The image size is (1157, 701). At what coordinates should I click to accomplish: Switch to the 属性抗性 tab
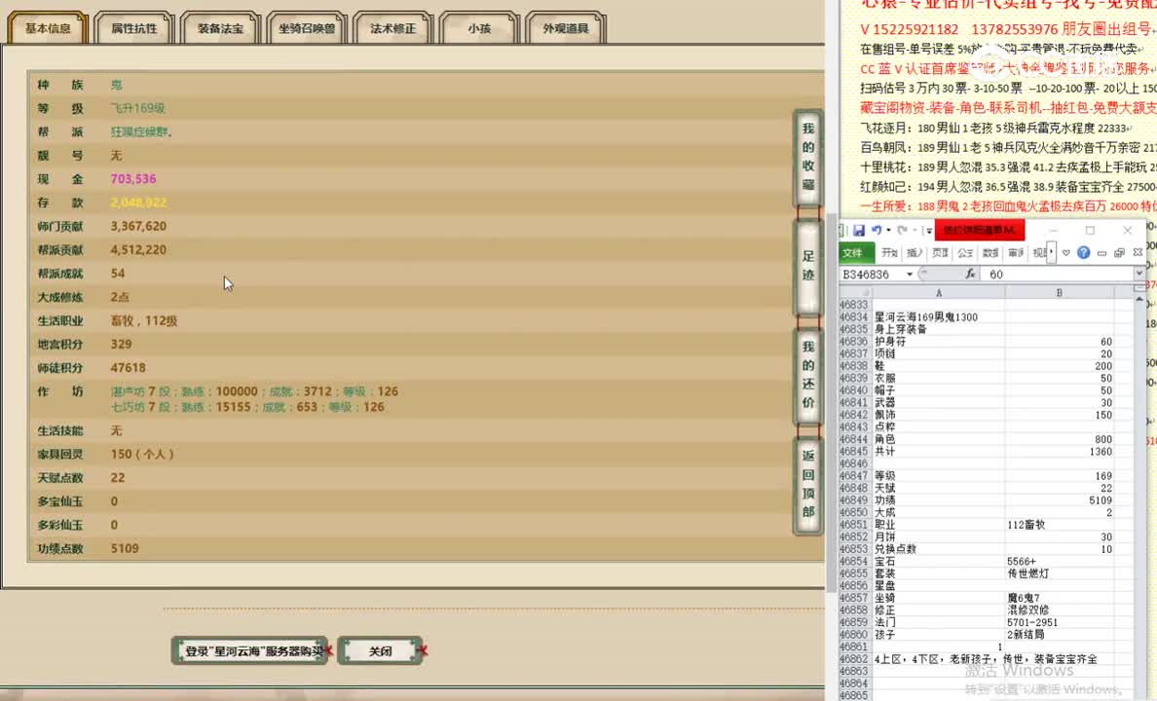[x=133, y=28]
